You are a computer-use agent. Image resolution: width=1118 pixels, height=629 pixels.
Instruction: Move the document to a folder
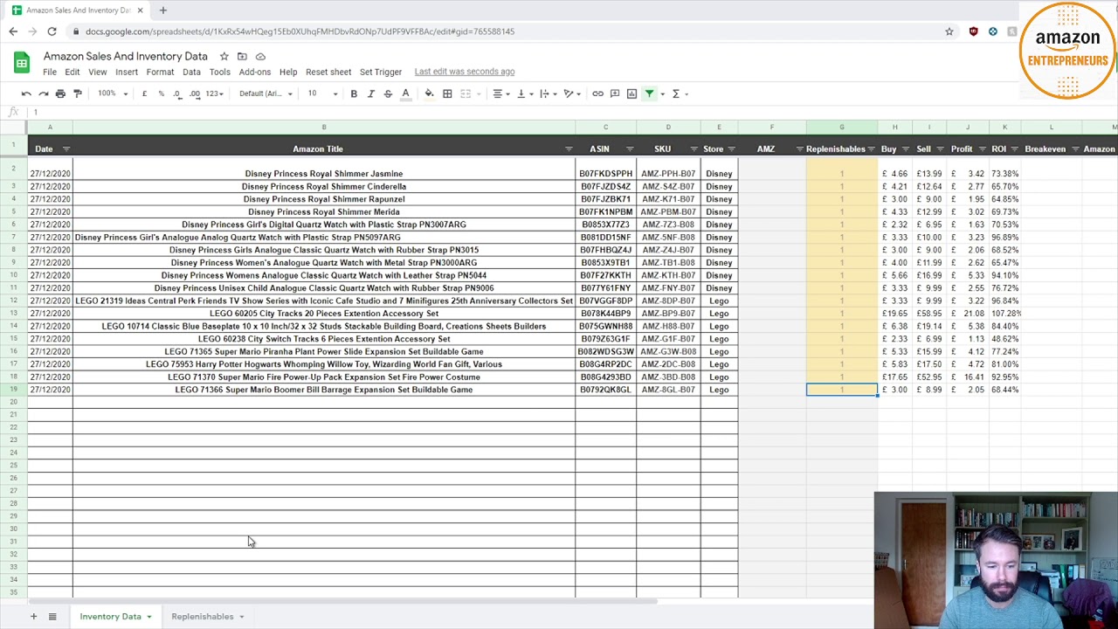coord(242,56)
